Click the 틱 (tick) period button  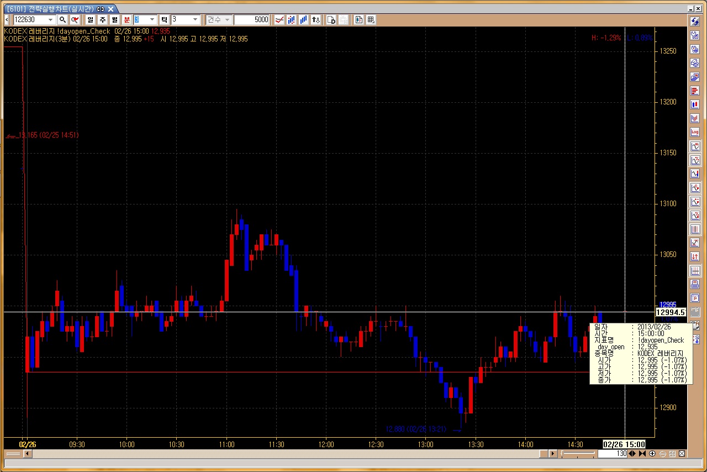(164, 20)
